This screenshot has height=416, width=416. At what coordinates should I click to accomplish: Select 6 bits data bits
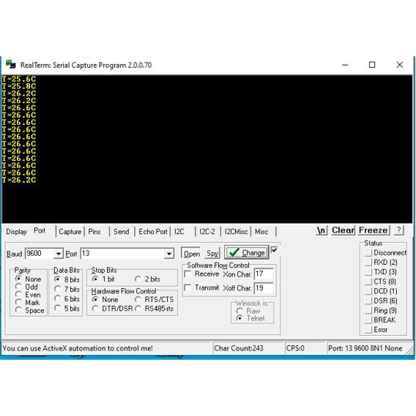pos(67,299)
